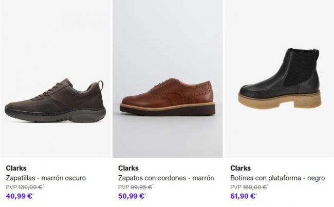Click Clarks brand above Botines con plataforma
The image size is (334, 207).
click(240, 168)
